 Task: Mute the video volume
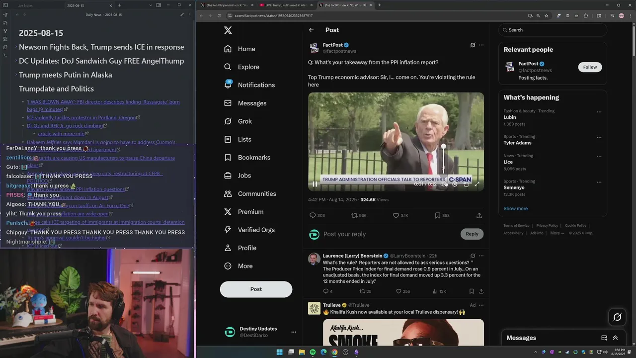[443, 184]
